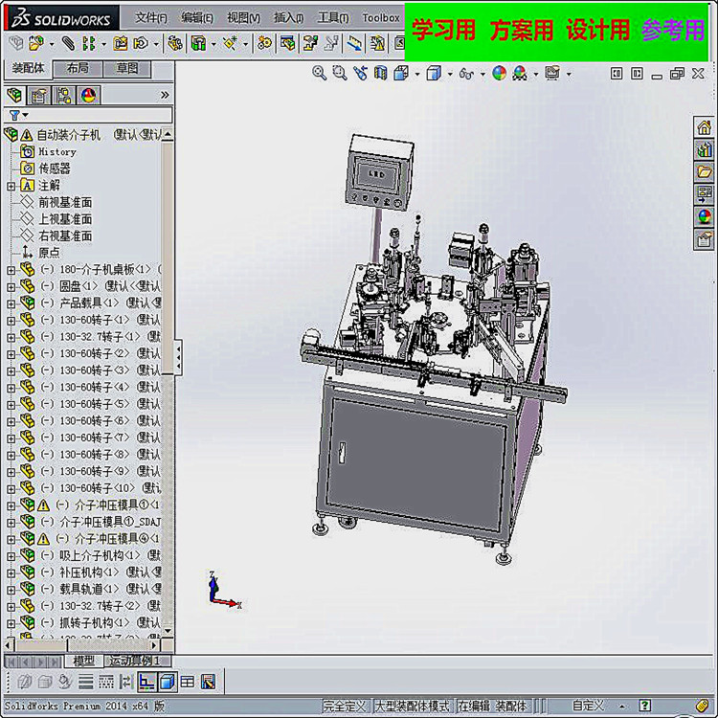Open the DisplayManager colored sphere tab
Viewport: 718px width, 718px height.
coord(89,95)
